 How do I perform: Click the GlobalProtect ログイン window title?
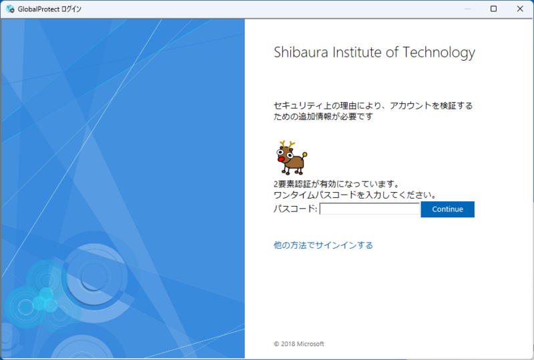[49, 9]
